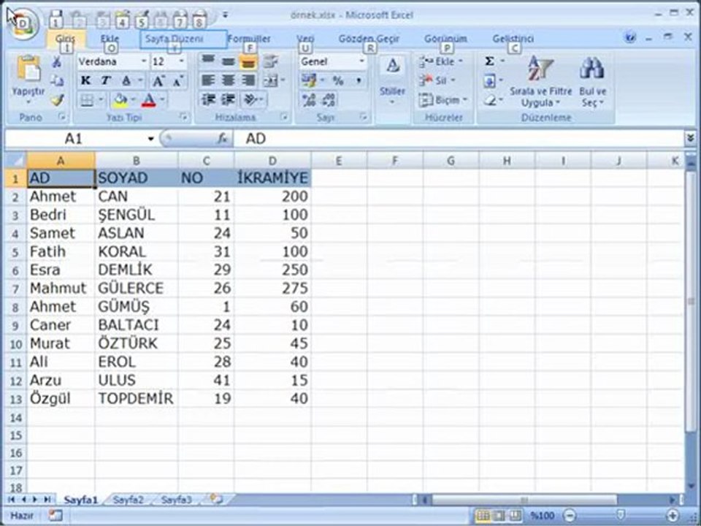Switch to the Formüller tab
Viewport: 701px width, 526px height.
249,39
